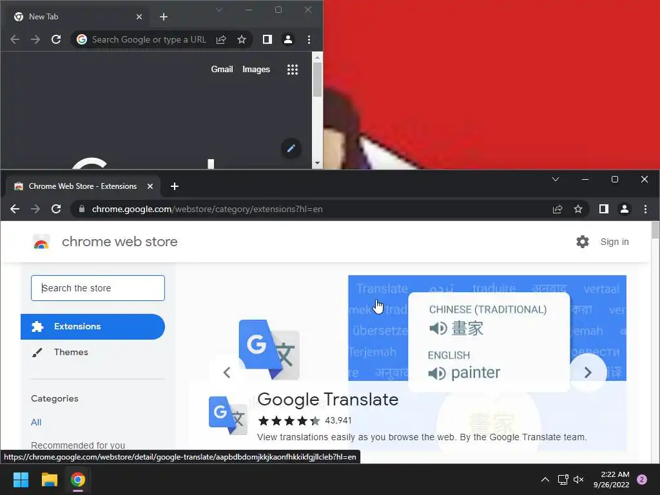Focus the Search the store field
Image resolution: width=660 pixels, height=495 pixels.
coord(98,288)
